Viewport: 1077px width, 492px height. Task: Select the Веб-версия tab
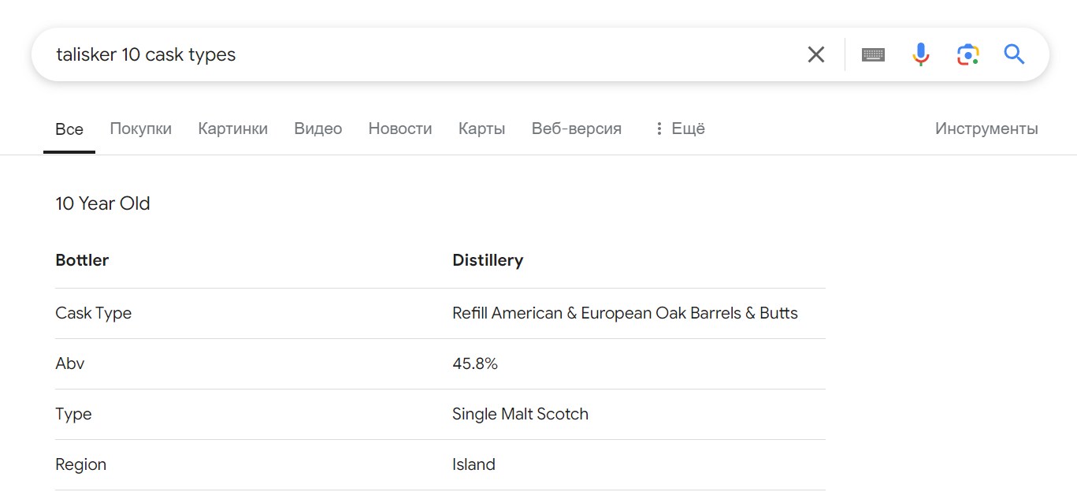pos(576,129)
